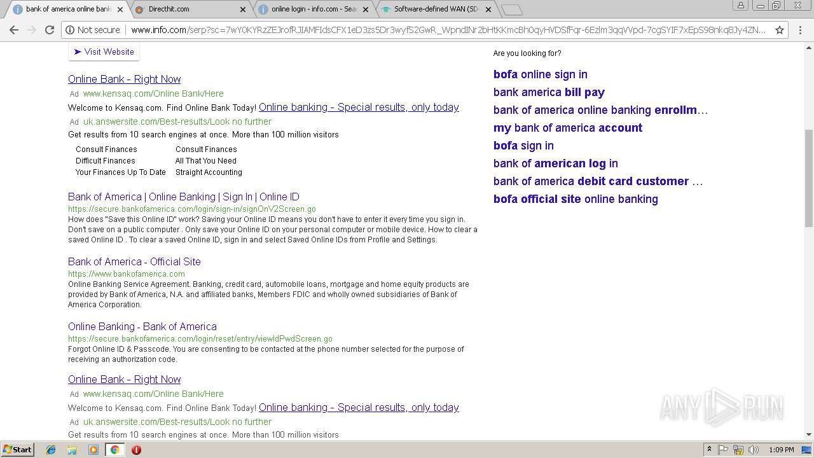Open 'Online Banking - Bank of America' result
Screen dimensions: 814x458
coord(142,326)
